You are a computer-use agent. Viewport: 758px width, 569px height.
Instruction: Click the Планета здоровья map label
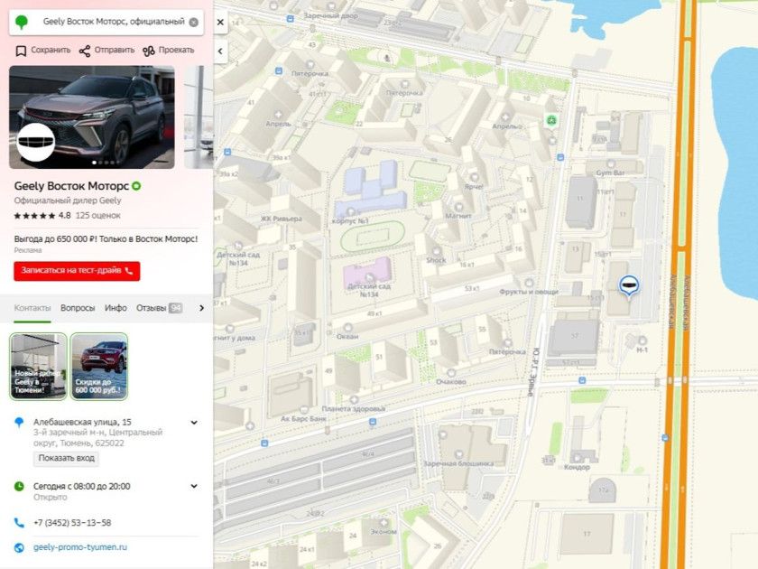click(x=354, y=409)
